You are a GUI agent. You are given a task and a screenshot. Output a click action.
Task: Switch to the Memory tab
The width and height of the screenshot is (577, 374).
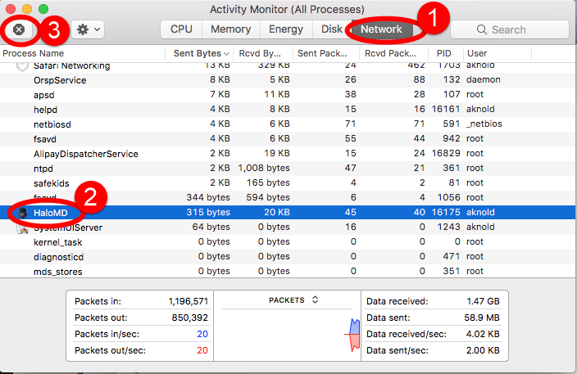click(230, 29)
